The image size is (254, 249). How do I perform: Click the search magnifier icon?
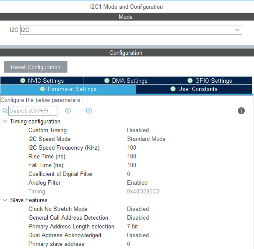pos(5,111)
